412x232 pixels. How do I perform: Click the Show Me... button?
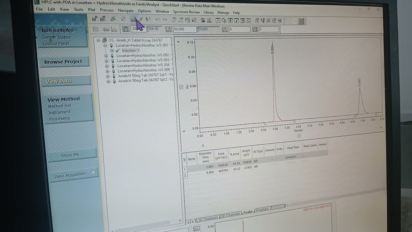tap(72, 155)
